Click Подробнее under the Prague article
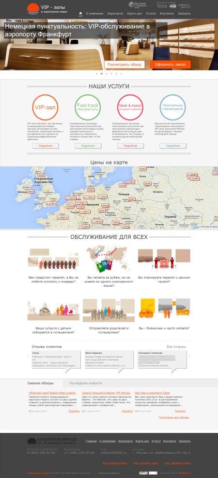Image resolution: width=218 pixels, height=478 pixels. pyautogui.click(x=180, y=411)
